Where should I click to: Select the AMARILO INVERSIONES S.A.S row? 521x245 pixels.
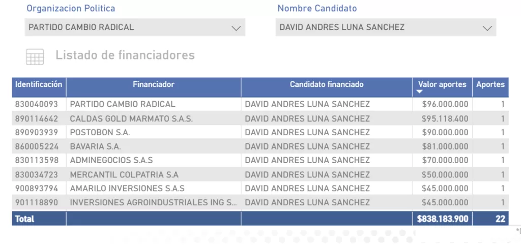click(x=260, y=188)
